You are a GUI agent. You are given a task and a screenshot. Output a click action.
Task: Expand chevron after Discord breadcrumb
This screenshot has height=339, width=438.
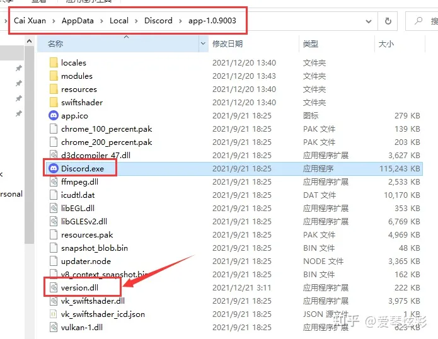(x=180, y=21)
